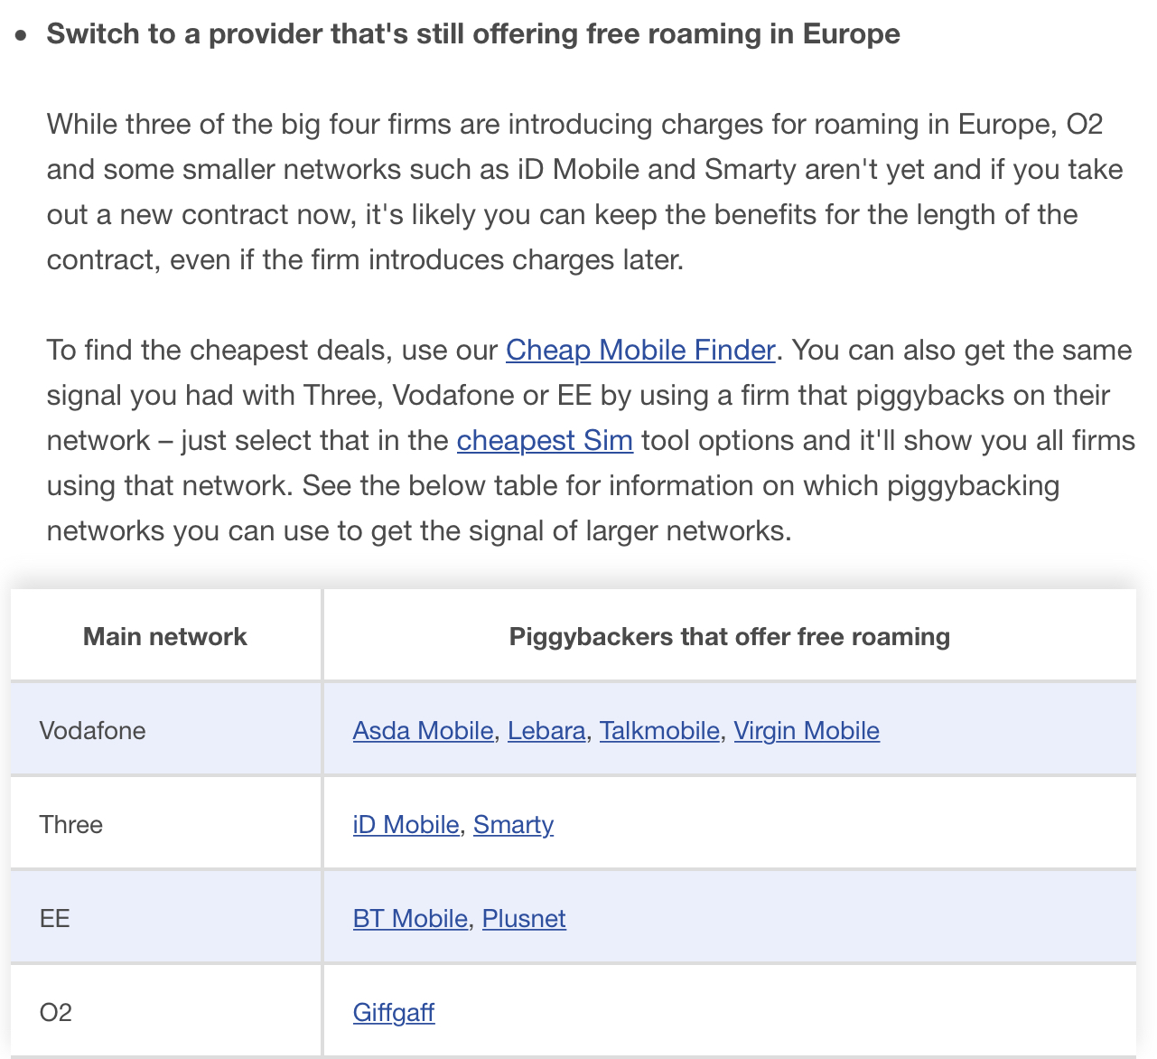This screenshot has height=1059, width=1157.
Task: Open the Plusnet link
Action: tap(524, 918)
